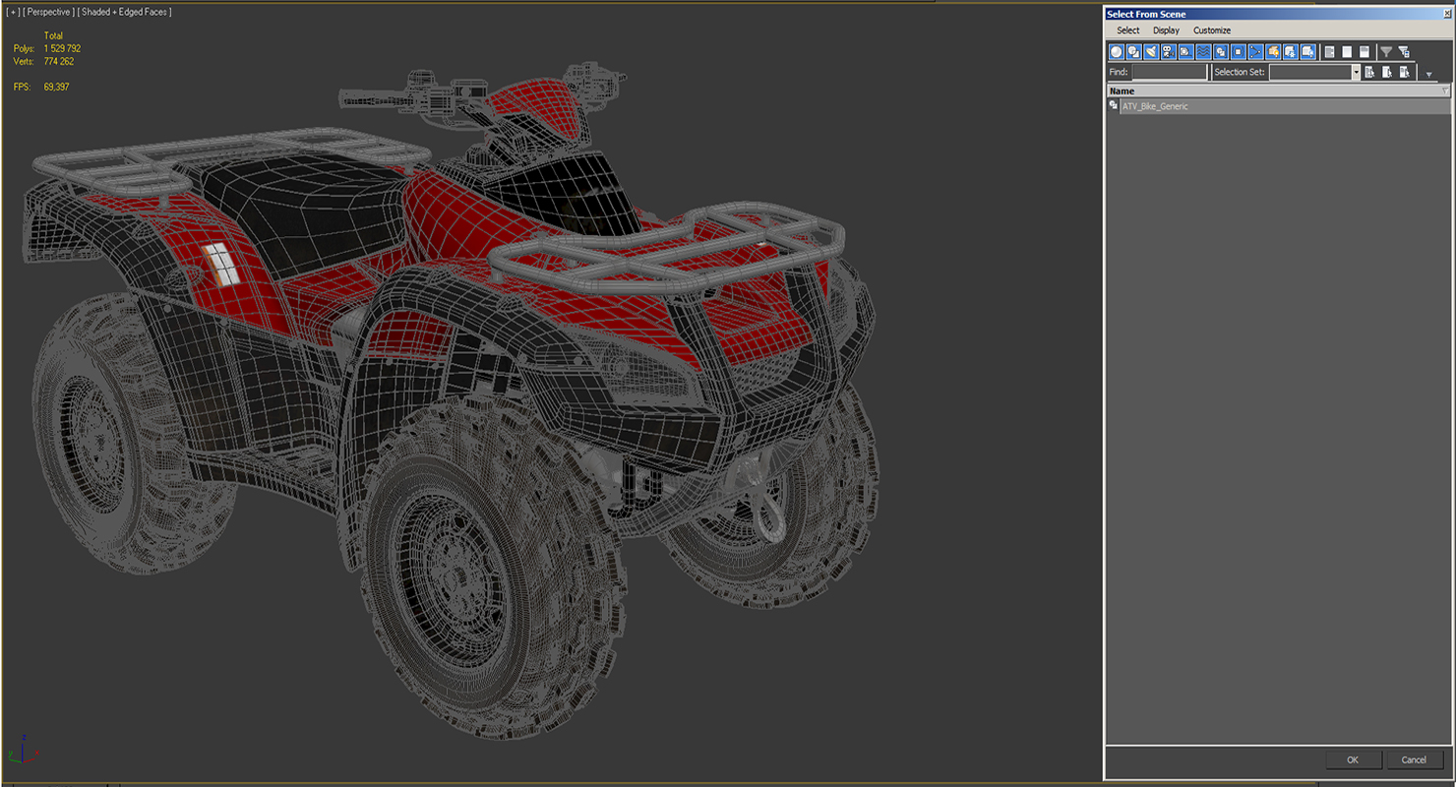Open the Select menu
Viewport: 1456px width, 787px height.
(1128, 30)
